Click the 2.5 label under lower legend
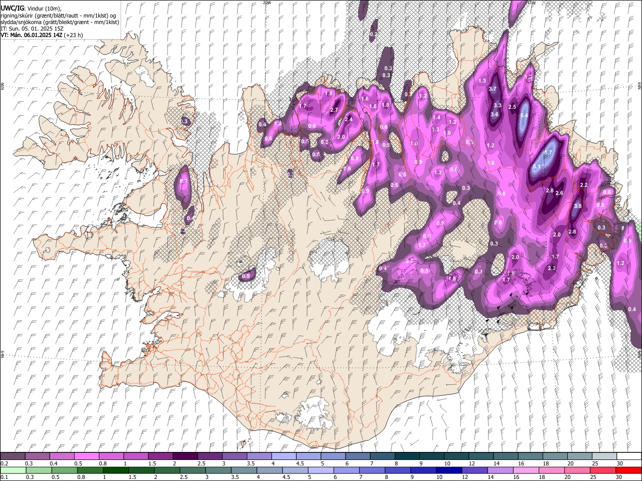This screenshot has width=642, height=481. (183, 477)
